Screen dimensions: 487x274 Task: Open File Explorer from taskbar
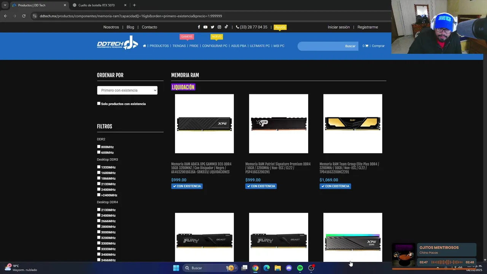[x=278, y=268]
